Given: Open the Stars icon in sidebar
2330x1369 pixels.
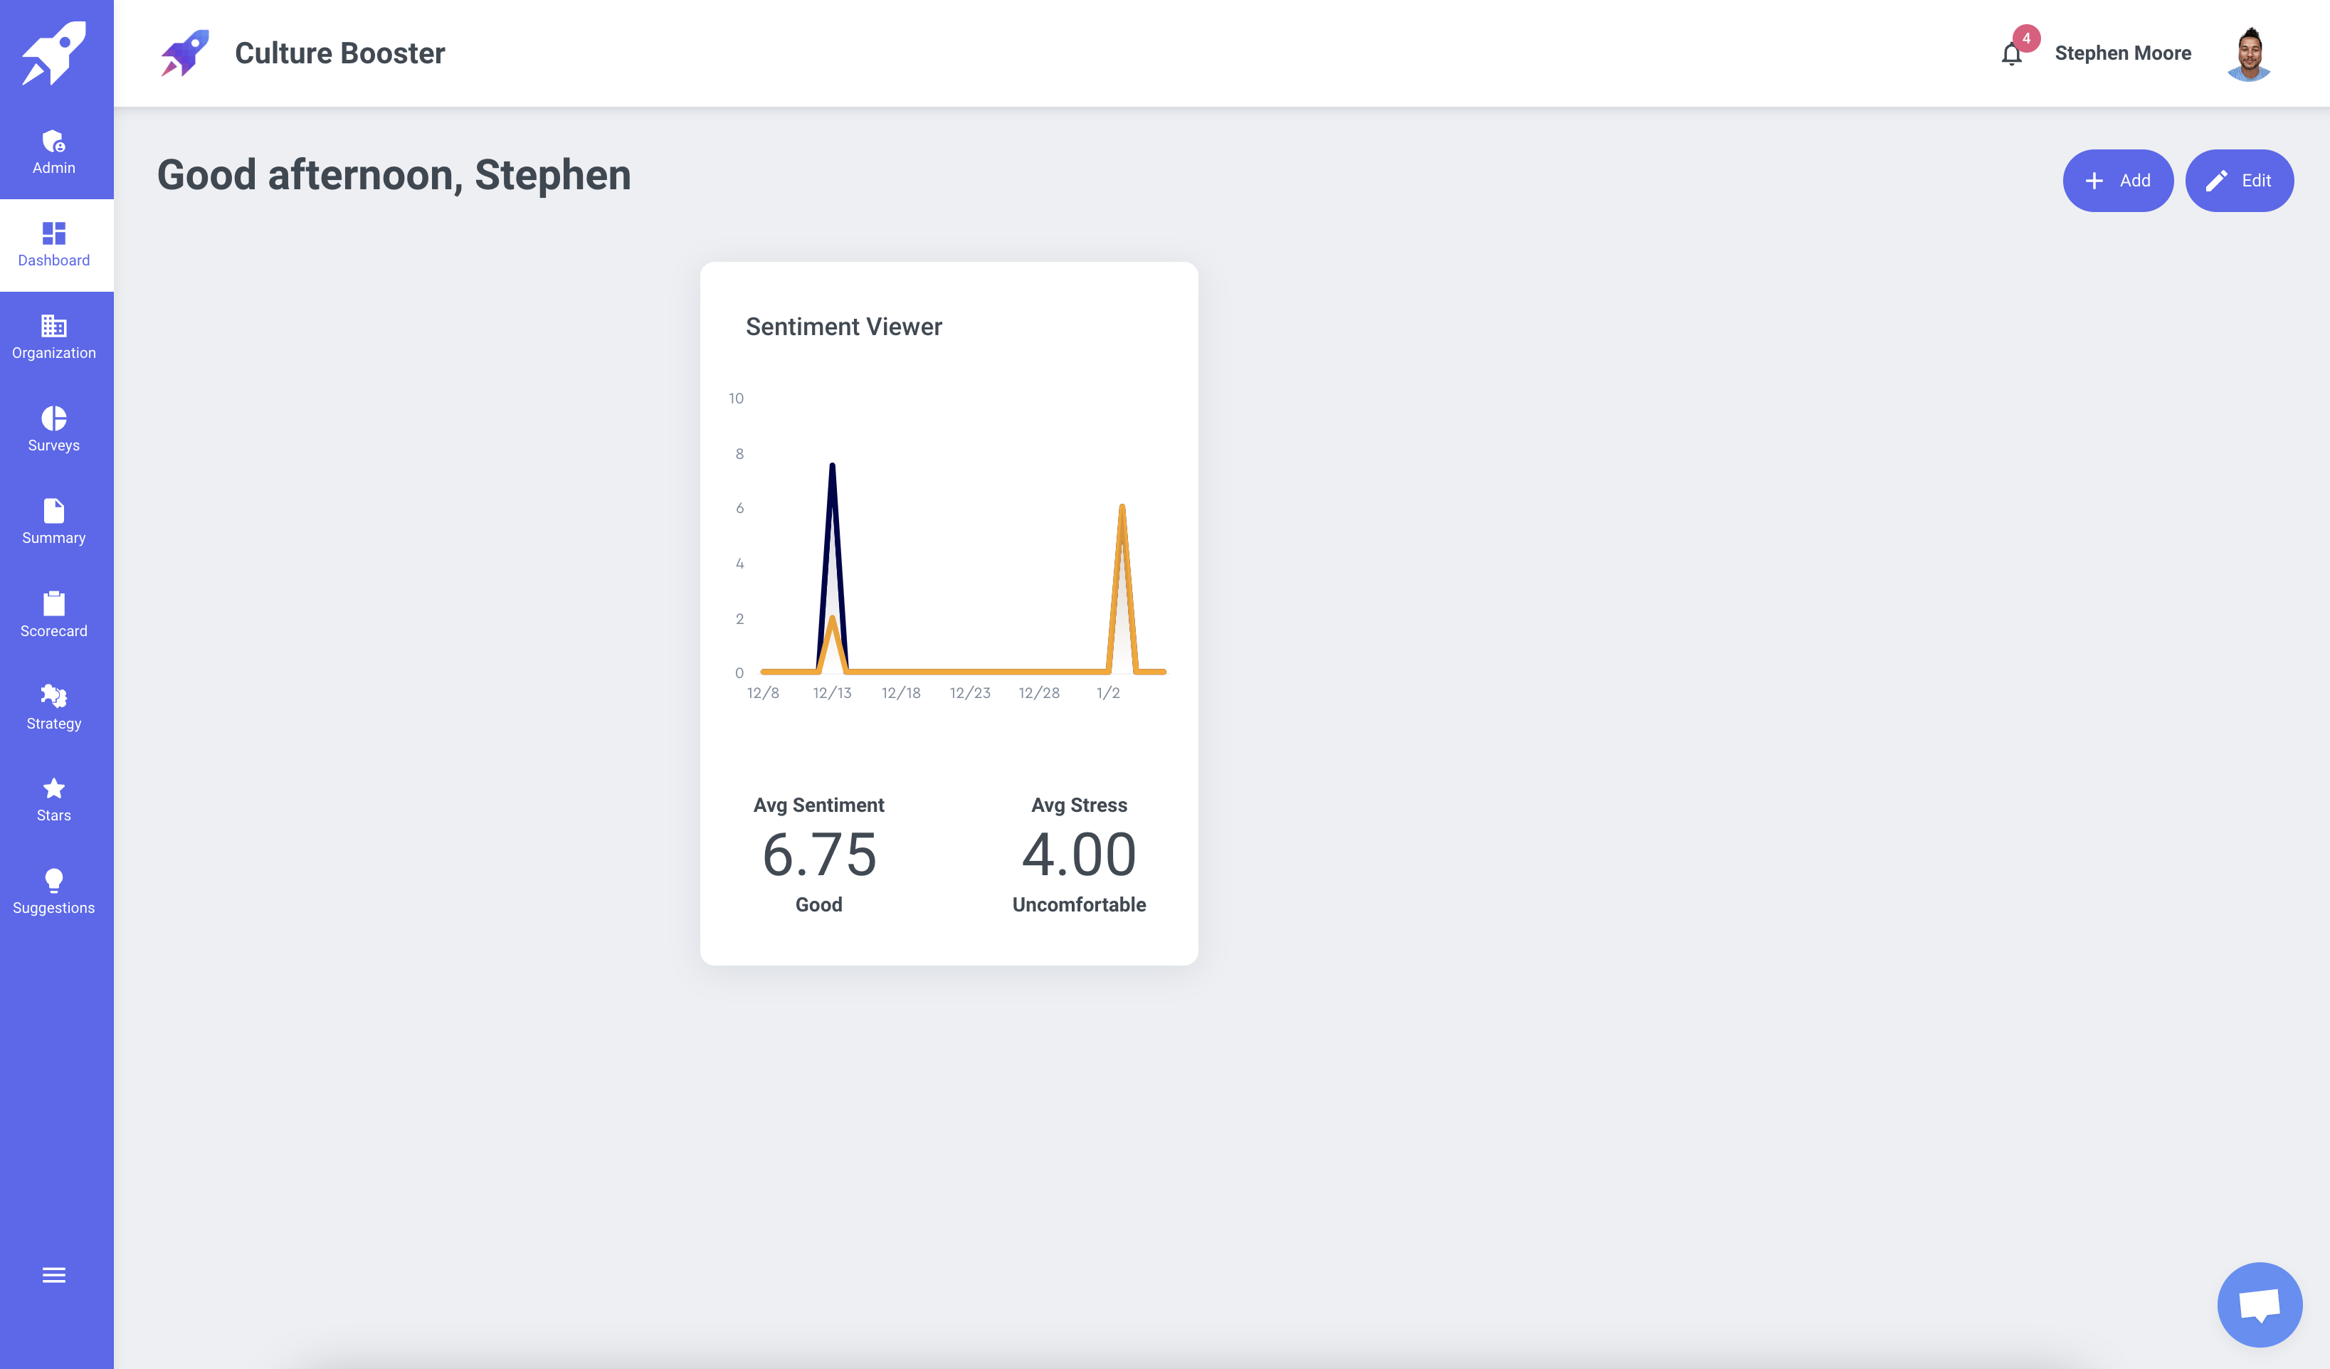Looking at the screenshot, I should [53, 788].
